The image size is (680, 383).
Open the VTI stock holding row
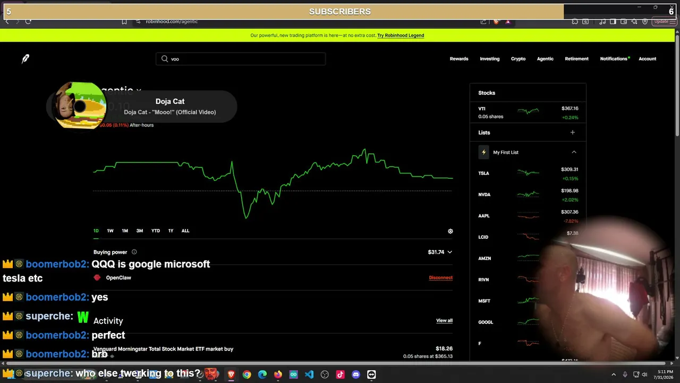(x=528, y=113)
